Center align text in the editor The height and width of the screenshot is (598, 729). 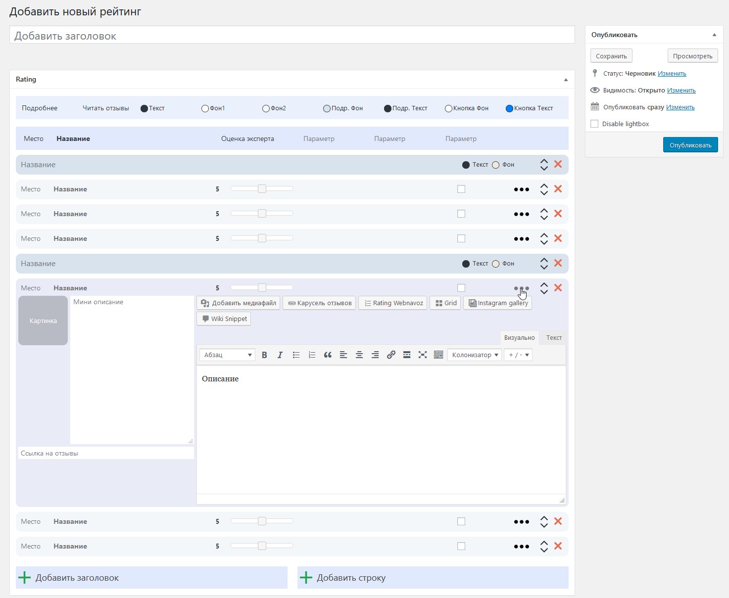pos(359,355)
